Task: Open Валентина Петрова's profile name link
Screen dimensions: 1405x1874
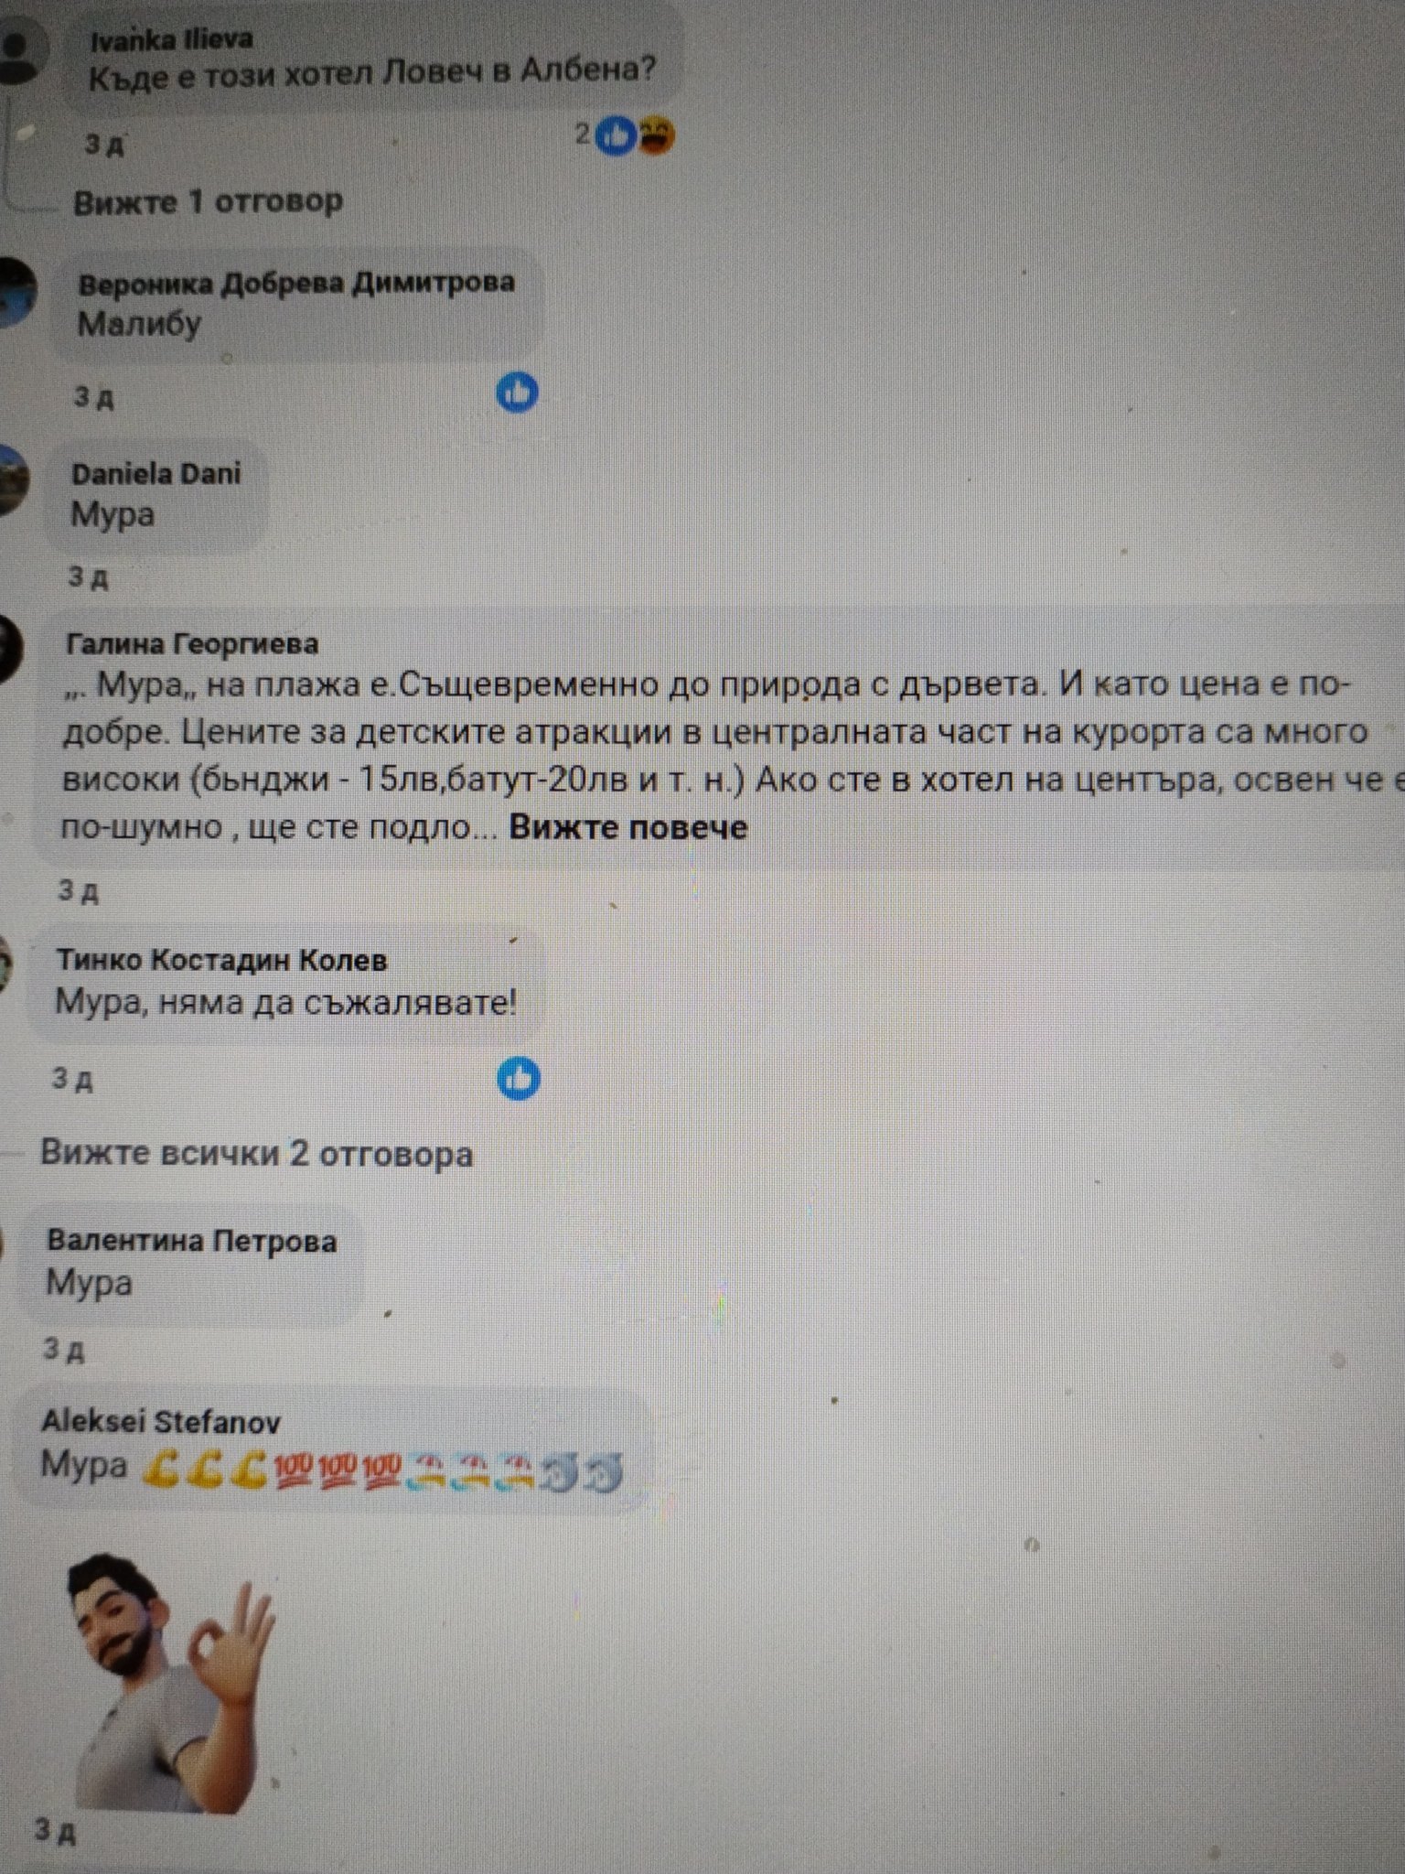Action: (191, 1241)
